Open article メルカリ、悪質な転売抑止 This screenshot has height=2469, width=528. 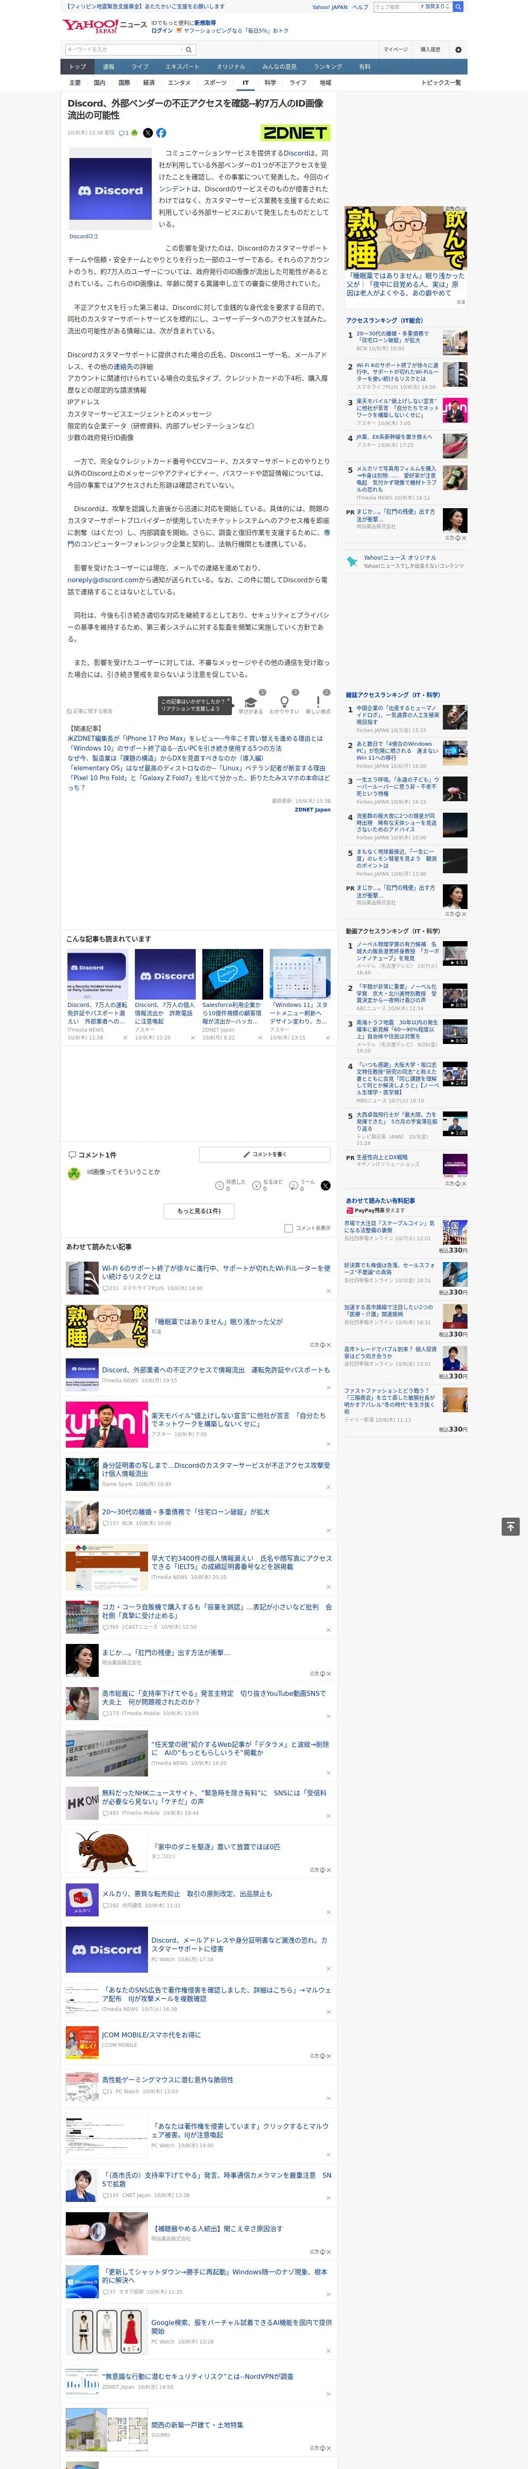(187, 1894)
